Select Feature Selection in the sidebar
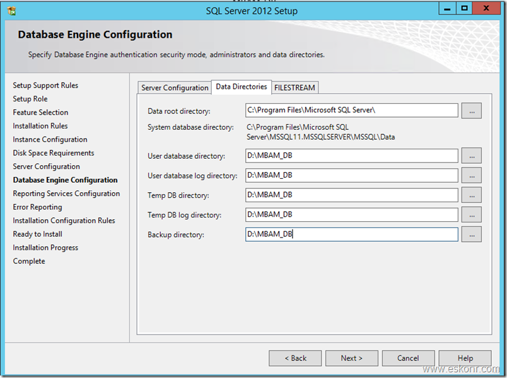Image resolution: width=507 pixels, height=378 pixels. [40, 112]
